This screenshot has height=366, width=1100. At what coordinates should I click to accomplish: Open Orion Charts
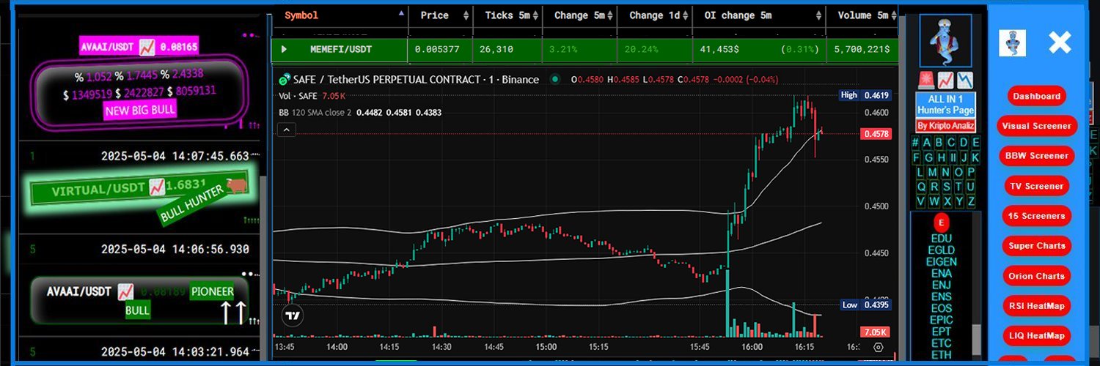[x=1037, y=276]
